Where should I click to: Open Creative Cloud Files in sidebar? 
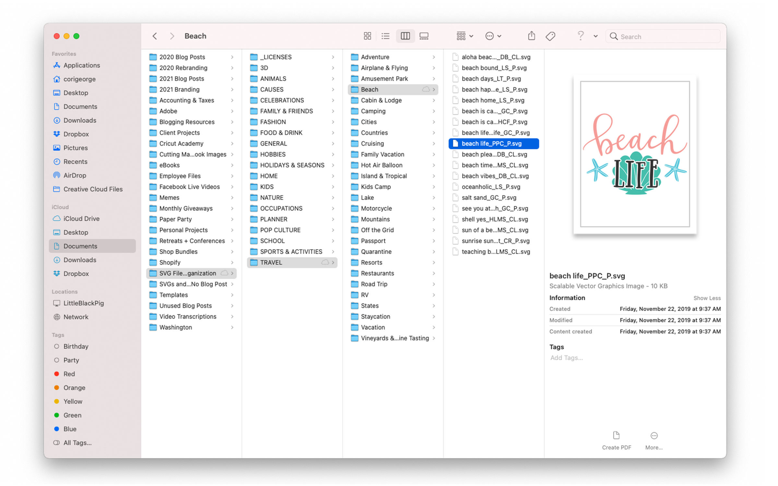(x=93, y=189)
